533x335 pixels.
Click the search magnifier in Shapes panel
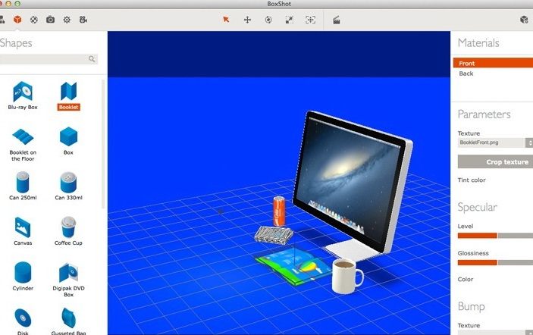(x=92, y=59)
